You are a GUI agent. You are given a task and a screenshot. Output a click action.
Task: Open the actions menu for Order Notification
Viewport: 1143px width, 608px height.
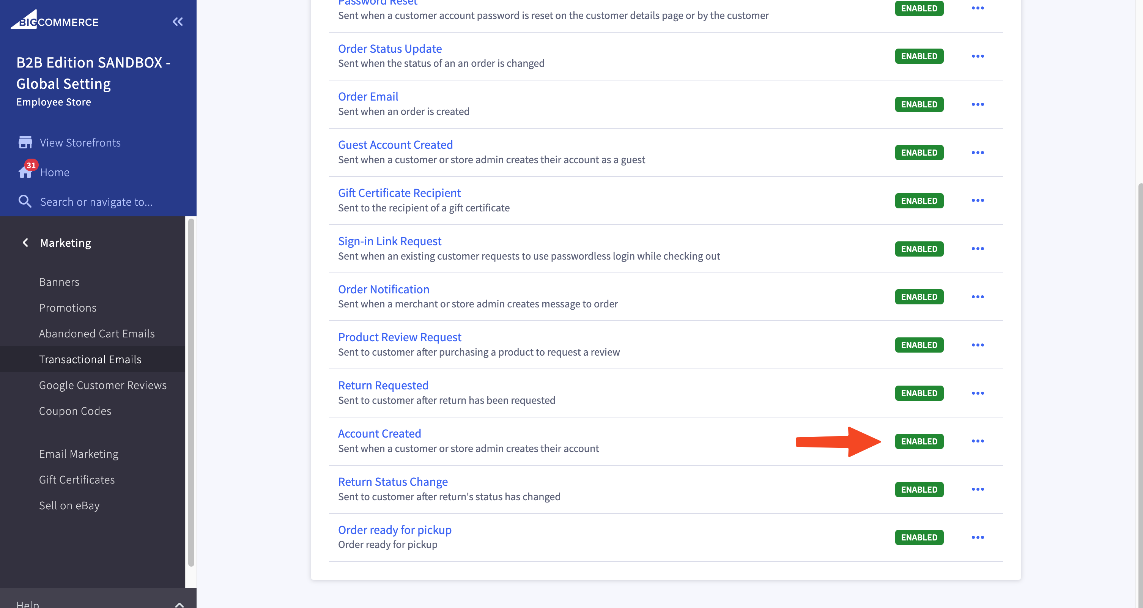pos(978,296)
